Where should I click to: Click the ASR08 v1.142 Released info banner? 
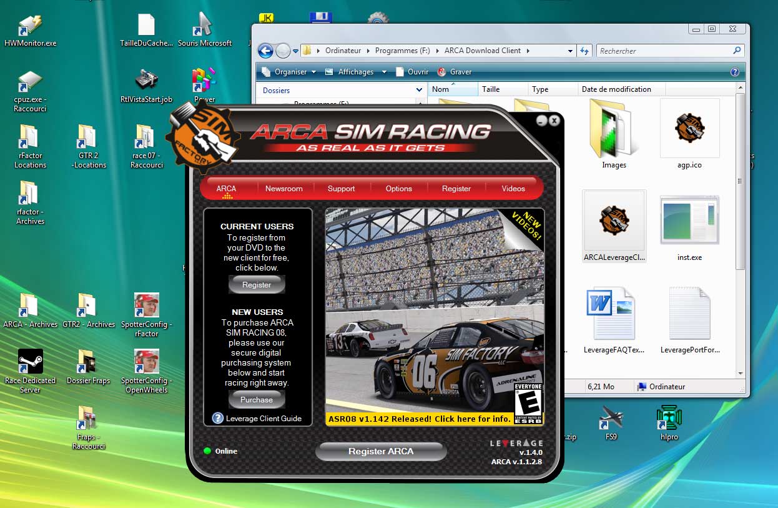pos(418,419)
